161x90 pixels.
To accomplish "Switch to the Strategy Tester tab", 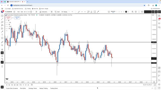I will pos(33,88).
